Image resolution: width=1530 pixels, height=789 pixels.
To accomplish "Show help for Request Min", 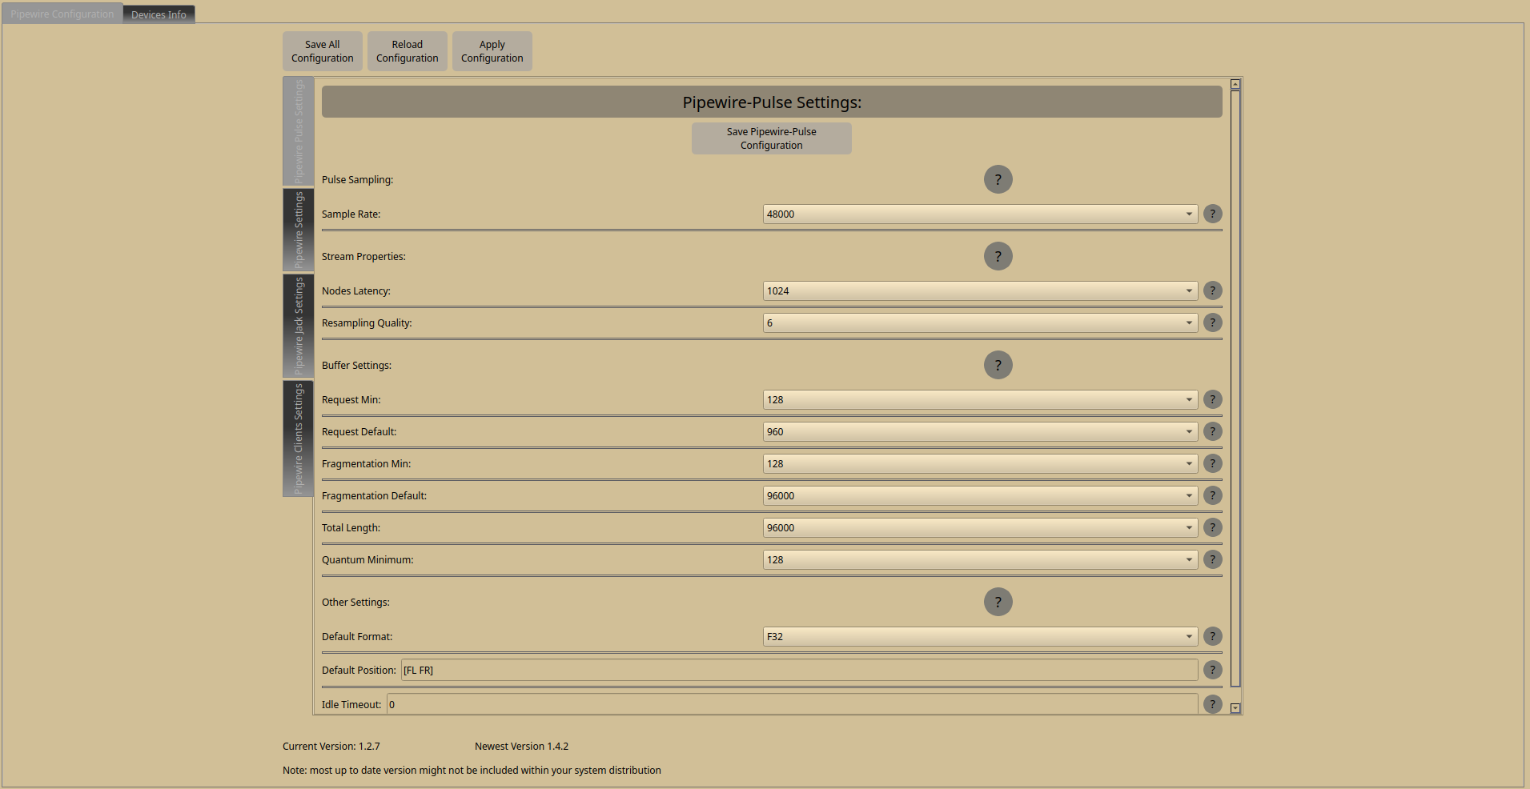I will click(1212, 399).
